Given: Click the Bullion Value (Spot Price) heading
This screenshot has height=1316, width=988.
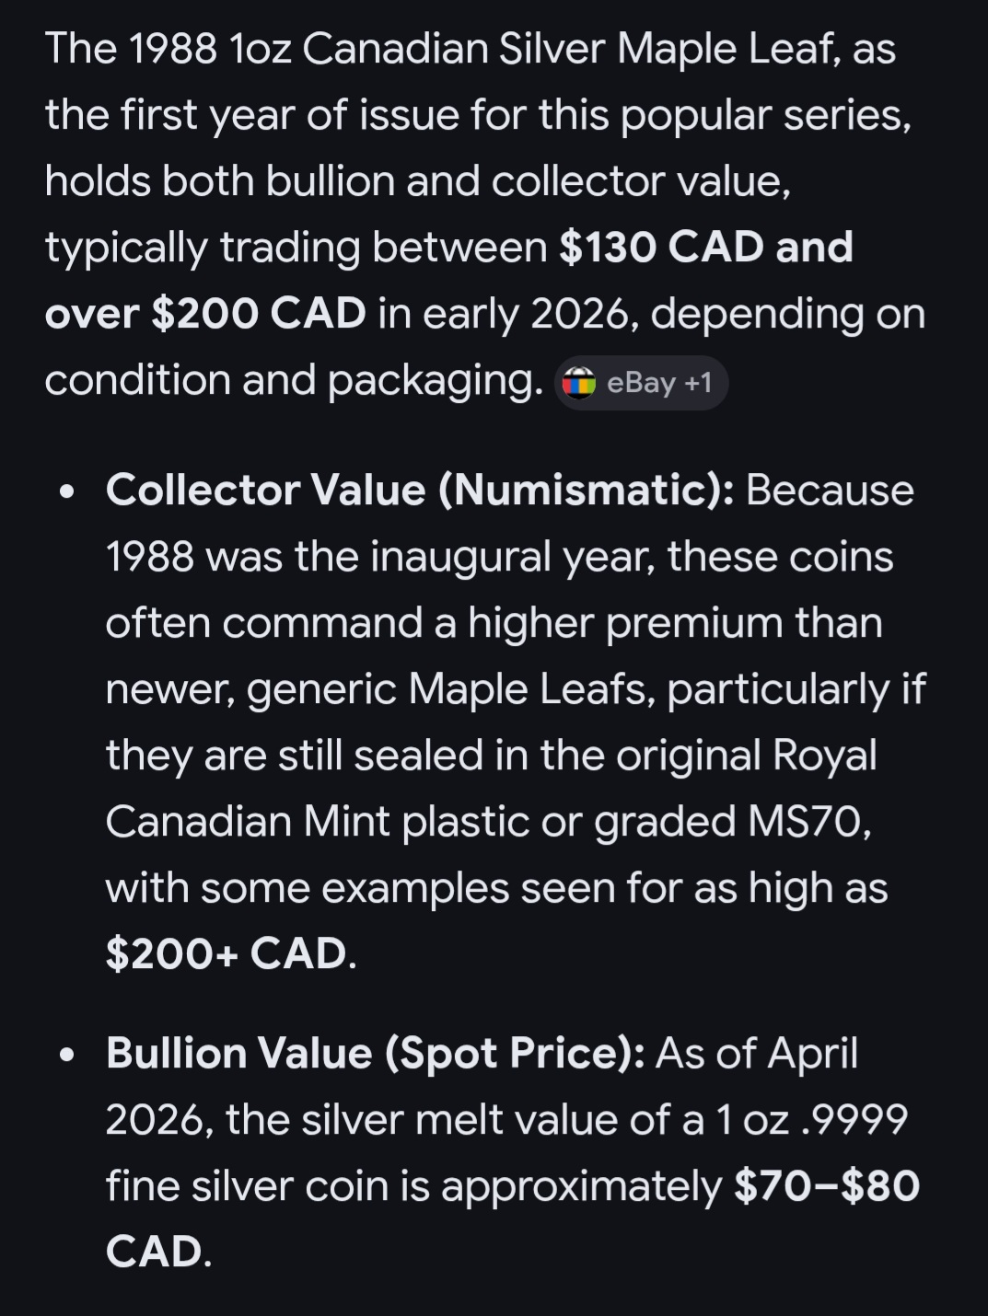Looking at the screenshot, I should (x=376, y=1054).
